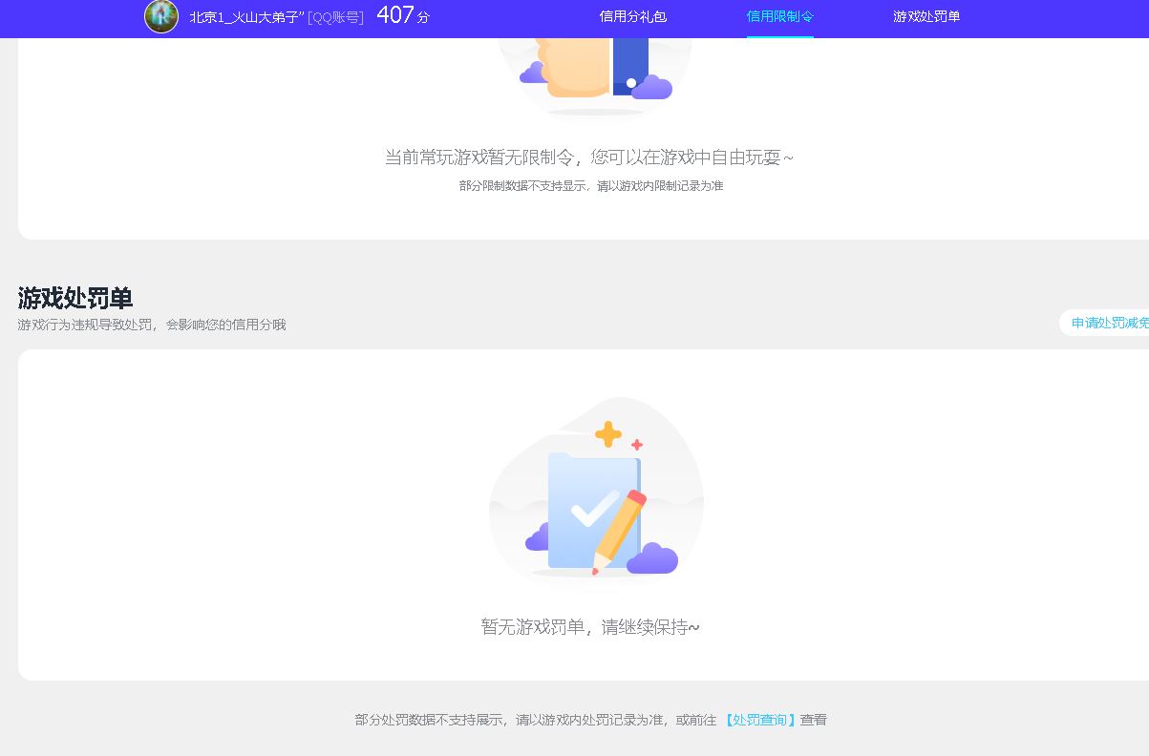Viewport: 1149px width, 756px height.
Task: Click the yellow plus icon above the clipboard
Action: tap(607, 434)
